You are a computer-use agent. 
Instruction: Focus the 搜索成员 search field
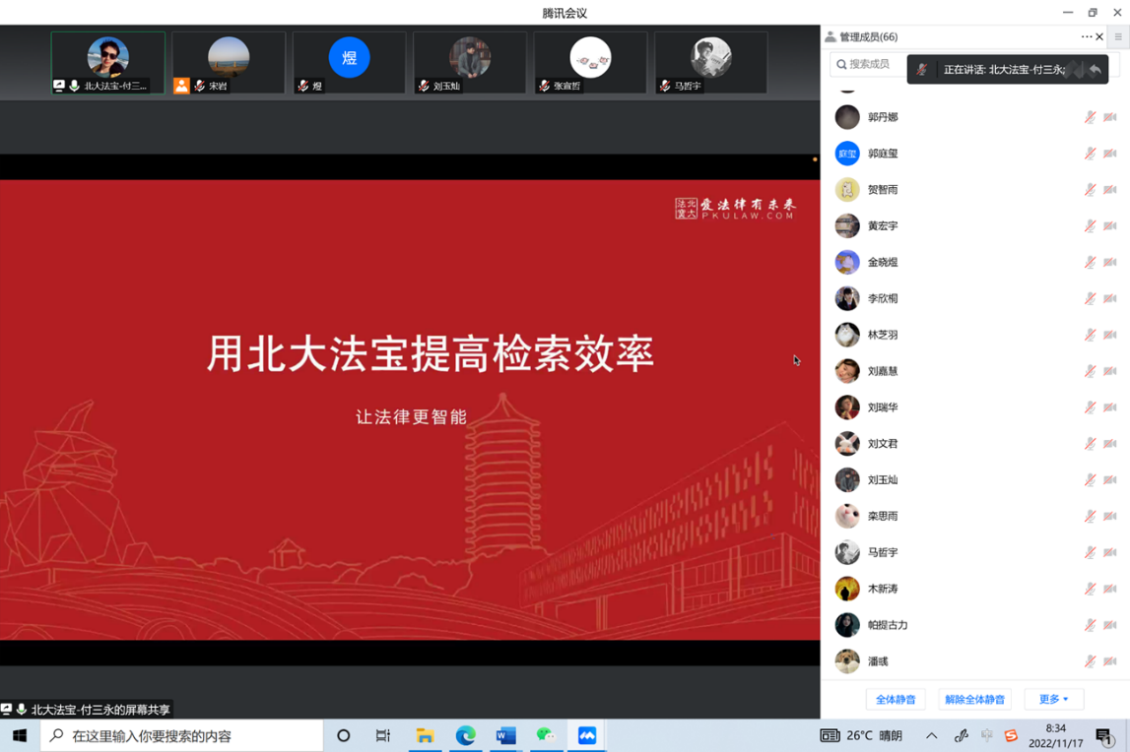[x=868, y=64]
